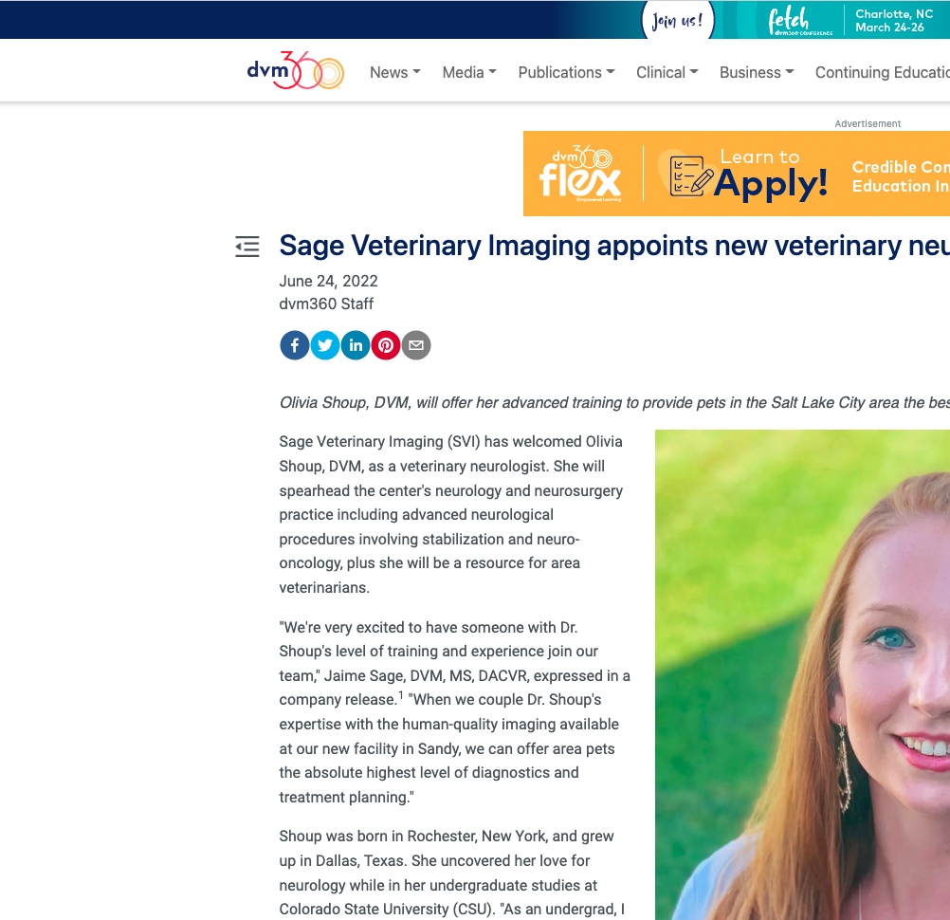Open the Clinical menu
950x920 pixels.
pyautogui.click(x=667, y=72)
